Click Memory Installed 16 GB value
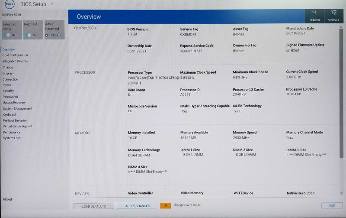346x218 pixels. pos(133,138)
